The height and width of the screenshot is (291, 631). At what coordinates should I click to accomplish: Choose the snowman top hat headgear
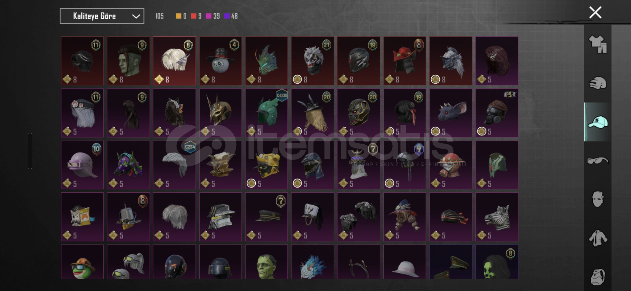[221, 61]
